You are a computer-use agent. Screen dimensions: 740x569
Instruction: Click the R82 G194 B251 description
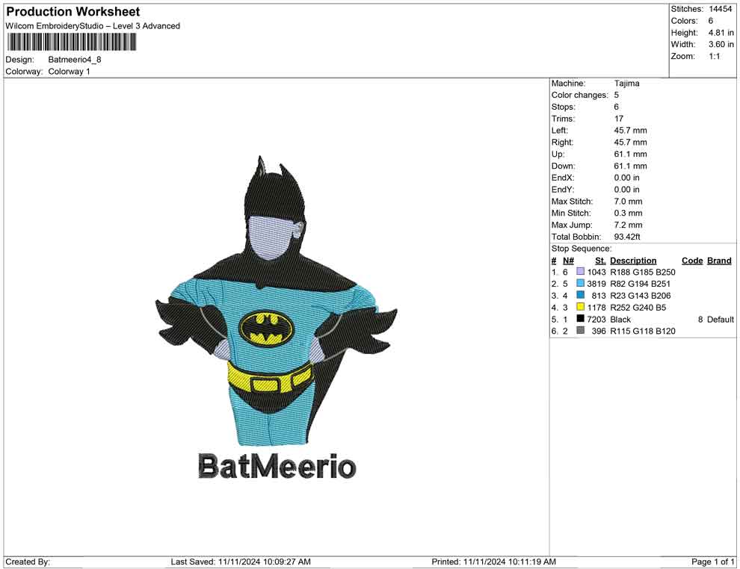640,284
